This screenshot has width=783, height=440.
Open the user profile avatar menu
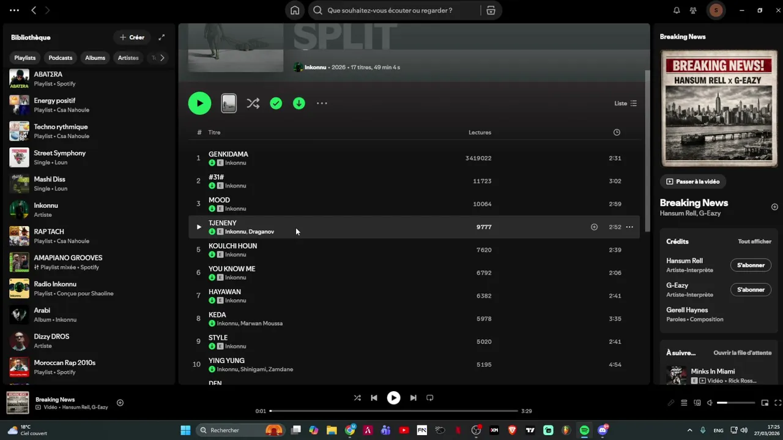tap(716, 10)
